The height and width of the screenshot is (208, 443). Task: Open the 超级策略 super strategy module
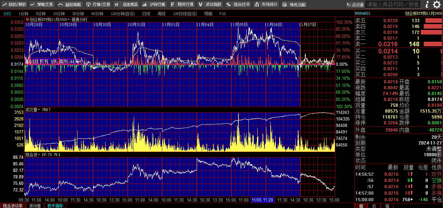[70, 5]
